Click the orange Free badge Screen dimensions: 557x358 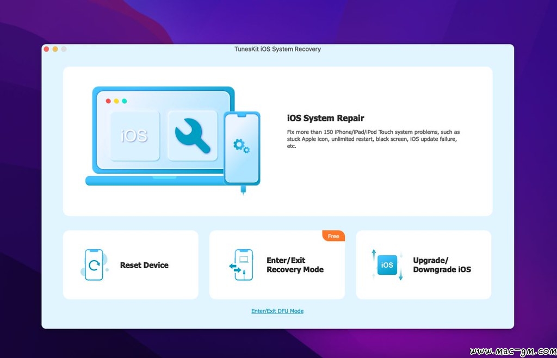pos(333,236)
